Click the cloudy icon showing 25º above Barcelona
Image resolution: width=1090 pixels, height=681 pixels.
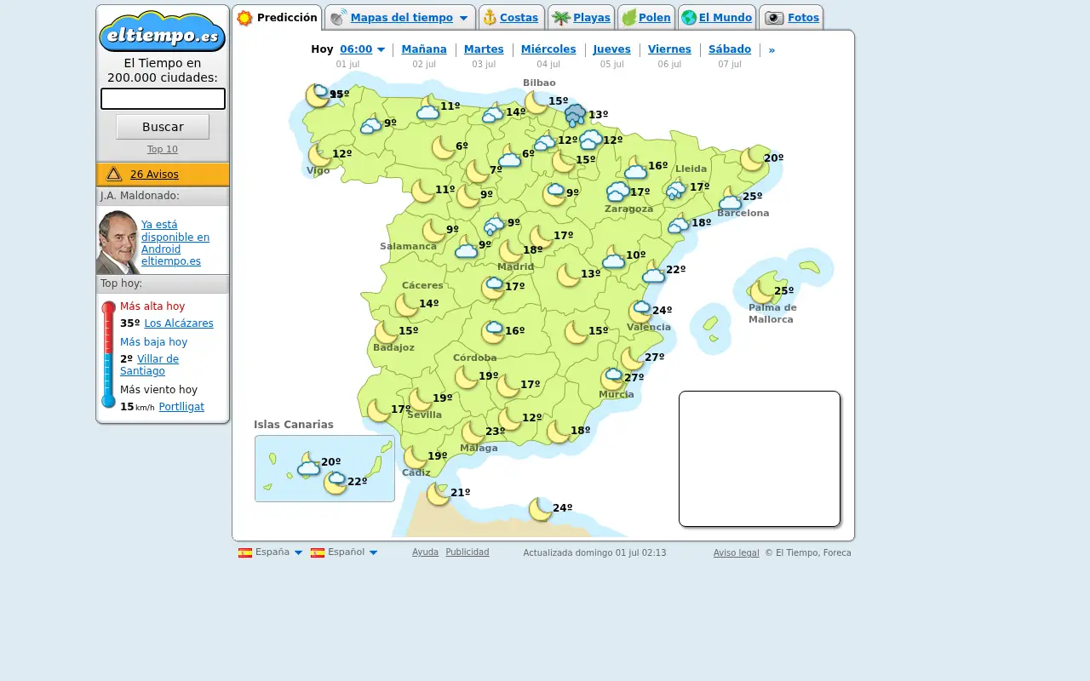[x=731, y=198]
